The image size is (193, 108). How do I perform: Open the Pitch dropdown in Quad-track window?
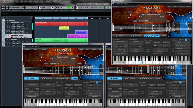[180, 43]
